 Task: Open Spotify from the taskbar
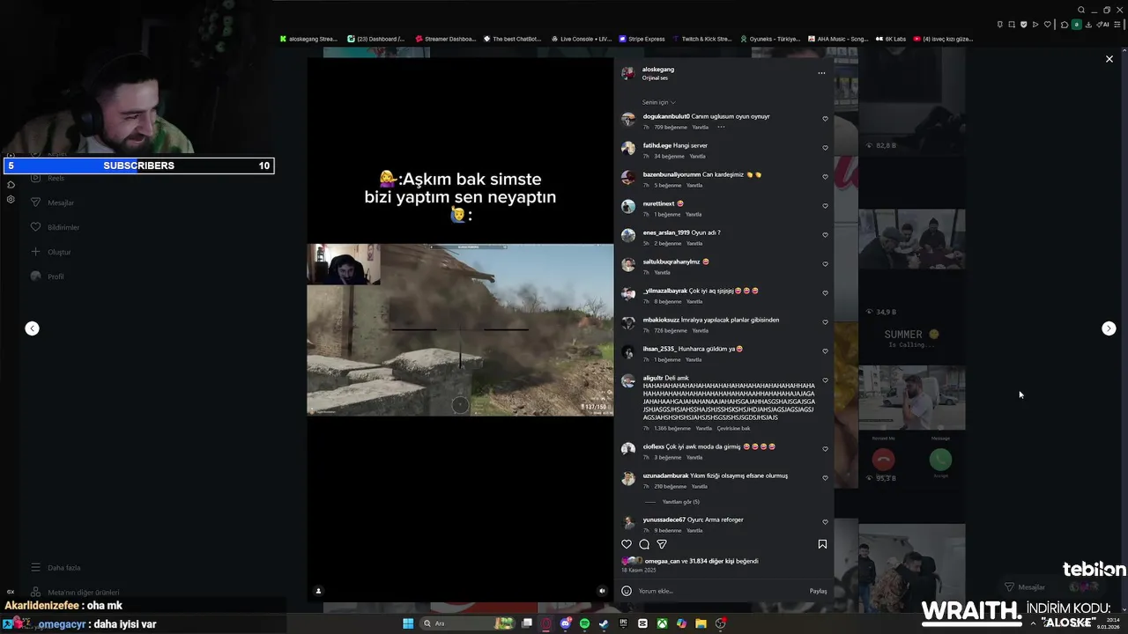[x=585, y=623]
